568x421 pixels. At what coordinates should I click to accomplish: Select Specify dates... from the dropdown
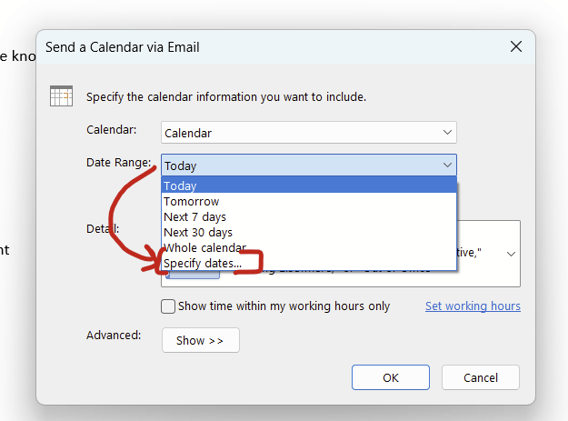coord(309,263)
